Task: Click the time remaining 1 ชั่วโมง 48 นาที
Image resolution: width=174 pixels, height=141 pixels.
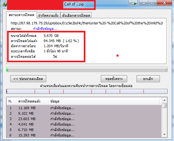Action: (x=56, y=51)
